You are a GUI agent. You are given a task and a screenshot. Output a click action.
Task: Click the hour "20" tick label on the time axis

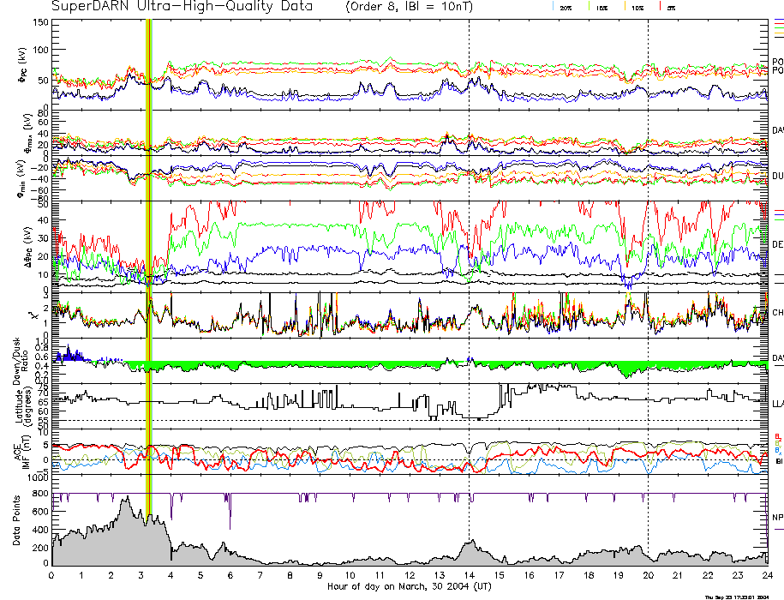click(x=648, y=575)
